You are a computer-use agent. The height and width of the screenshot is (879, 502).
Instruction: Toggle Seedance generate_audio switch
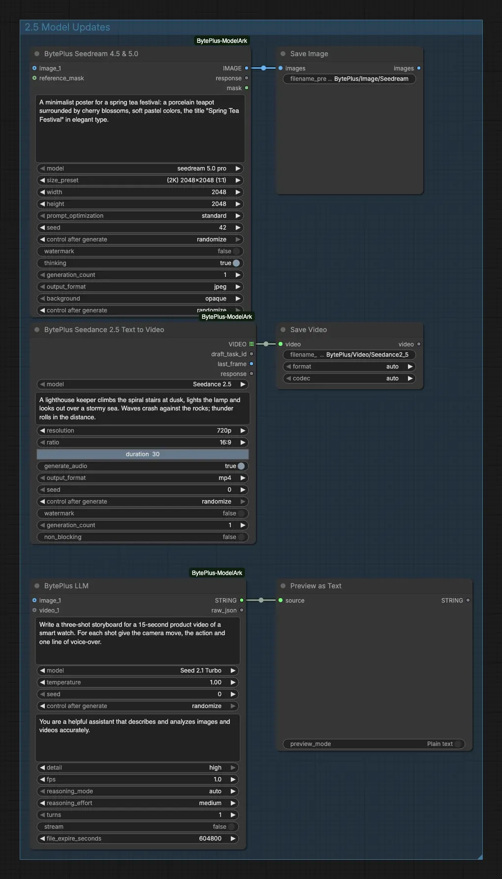[x=241, y=466]
